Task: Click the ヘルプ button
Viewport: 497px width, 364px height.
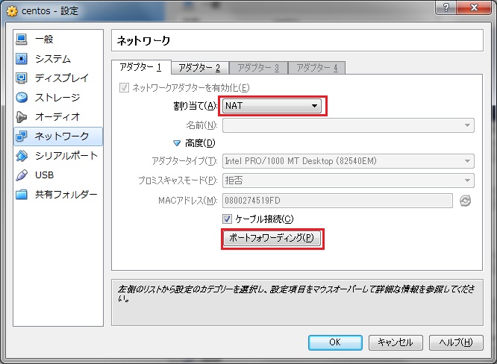Action: 456,342
